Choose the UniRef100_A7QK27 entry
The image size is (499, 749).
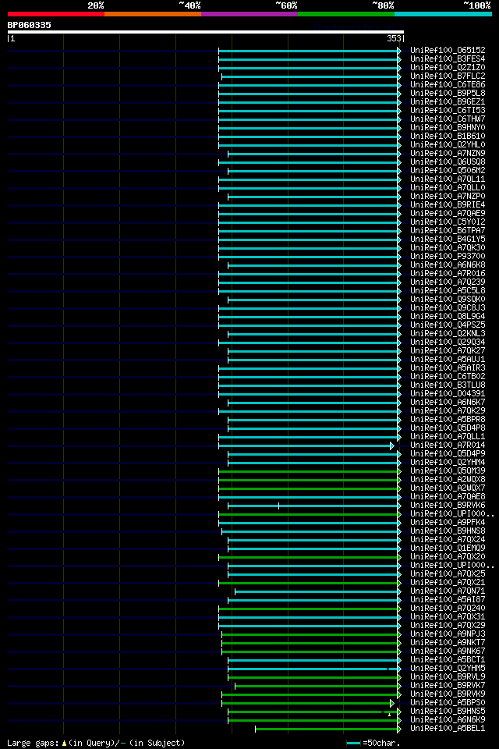tap(448, 351)
